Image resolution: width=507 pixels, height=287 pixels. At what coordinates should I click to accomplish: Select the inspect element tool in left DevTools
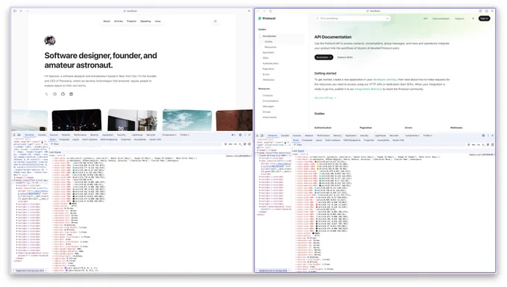coord(14,135)
